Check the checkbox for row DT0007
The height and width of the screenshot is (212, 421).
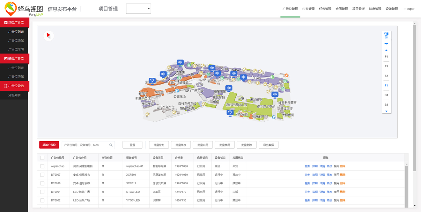pos(42,175)
